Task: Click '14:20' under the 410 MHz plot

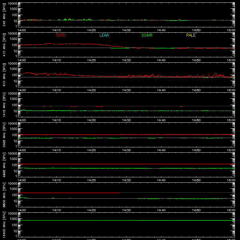Action: [x=91, y=60]
